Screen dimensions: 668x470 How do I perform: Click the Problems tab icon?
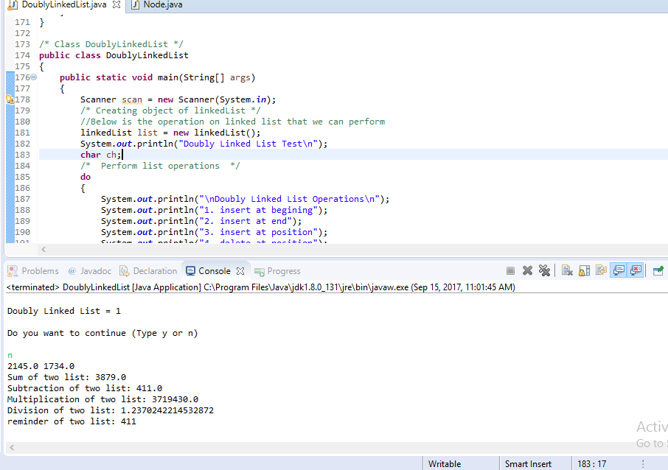13,271
